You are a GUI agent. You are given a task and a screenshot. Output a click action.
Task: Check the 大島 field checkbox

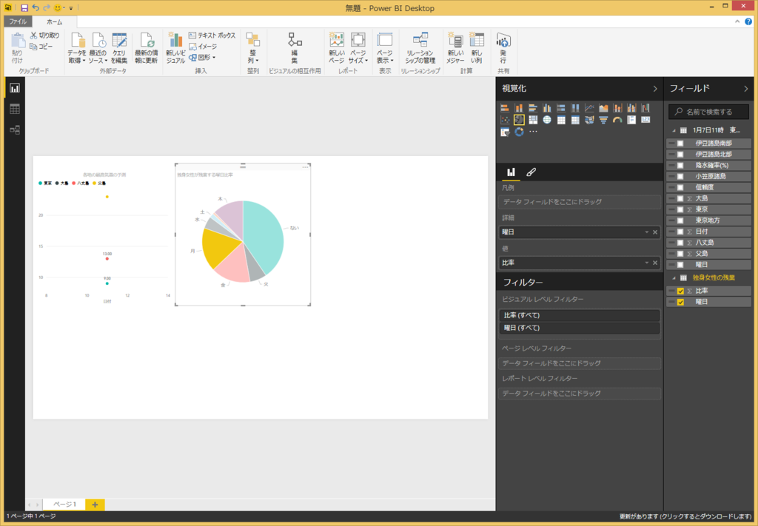coord(680,198)
